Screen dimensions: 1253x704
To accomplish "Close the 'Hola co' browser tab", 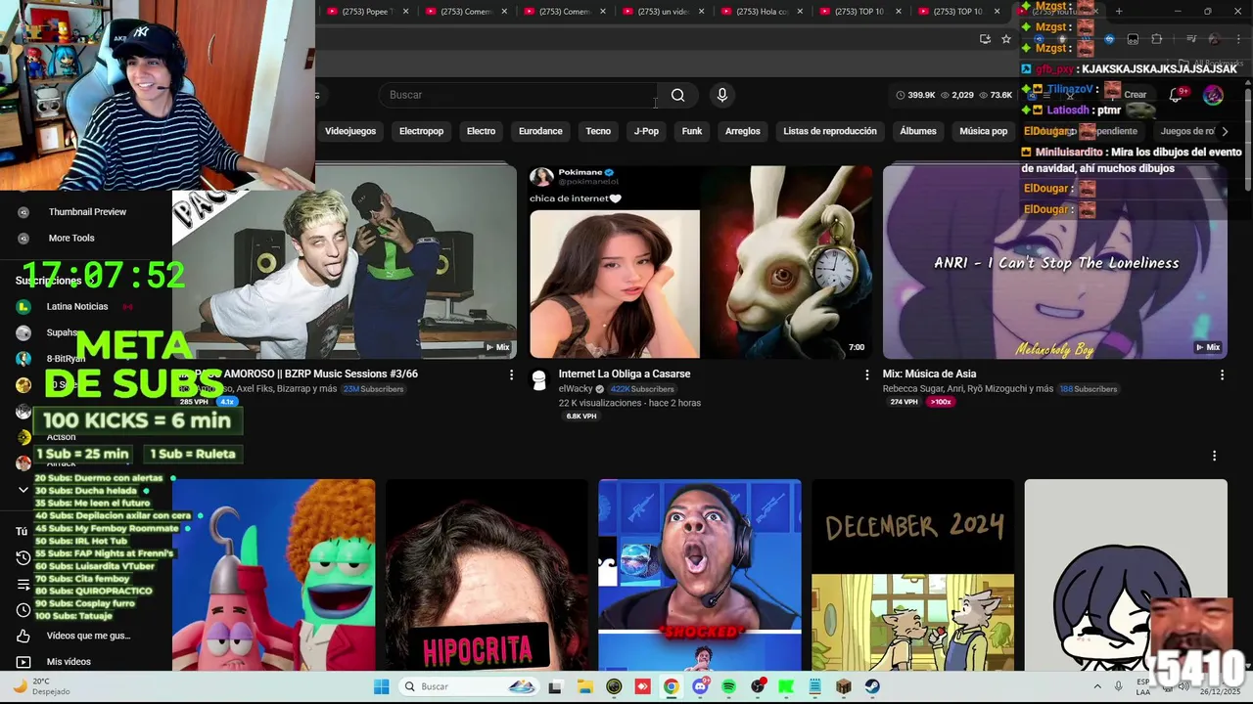I will tap(800, 12).
